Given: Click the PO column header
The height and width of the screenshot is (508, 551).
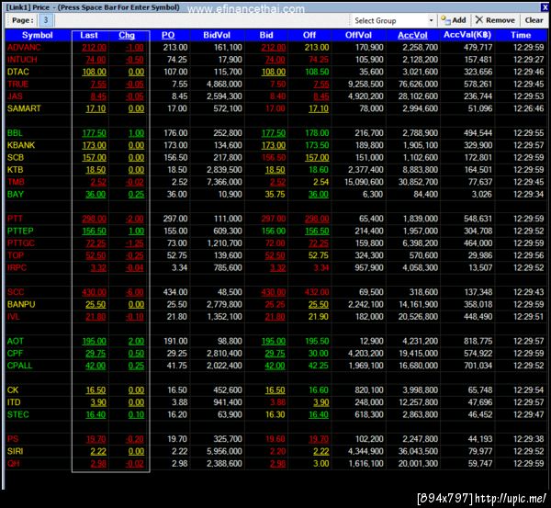Looking at the screenshot, I should (168, 35).
